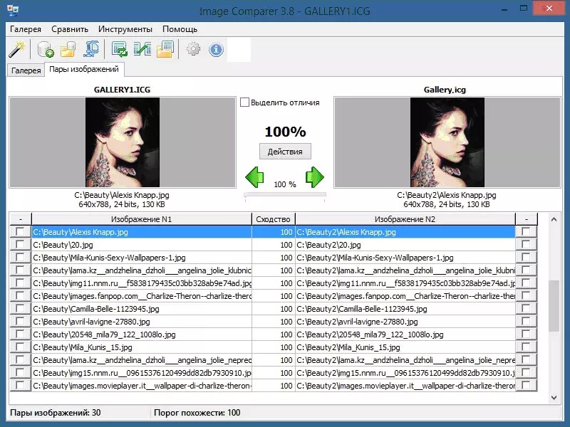
Task: Go to next pair green arrow
Action: tap(314, 177)
